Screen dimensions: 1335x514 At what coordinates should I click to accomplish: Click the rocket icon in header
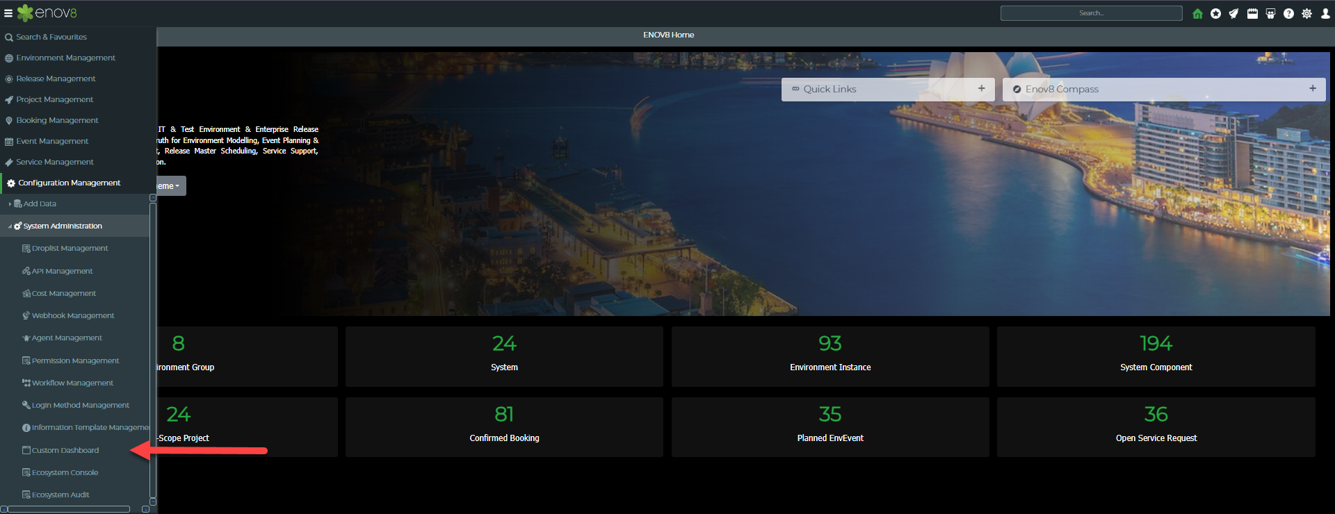point(1233,13)
